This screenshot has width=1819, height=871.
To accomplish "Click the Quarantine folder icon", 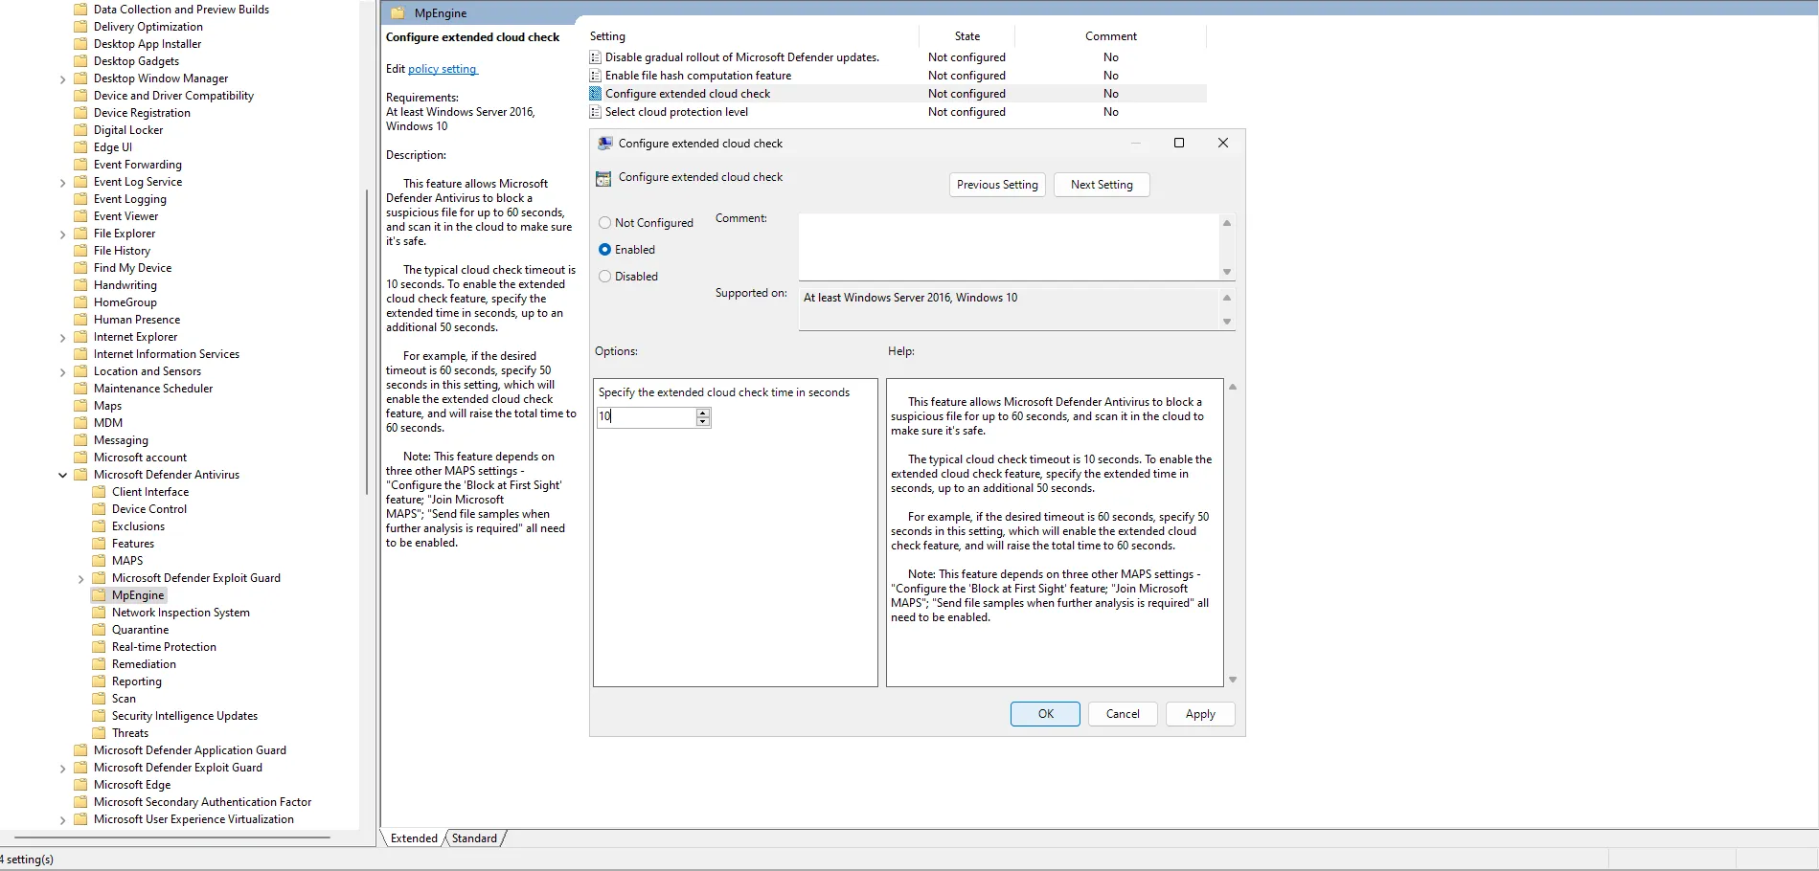I will [x=99, y=630].
